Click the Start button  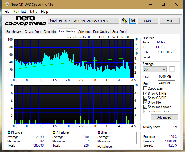148,21
